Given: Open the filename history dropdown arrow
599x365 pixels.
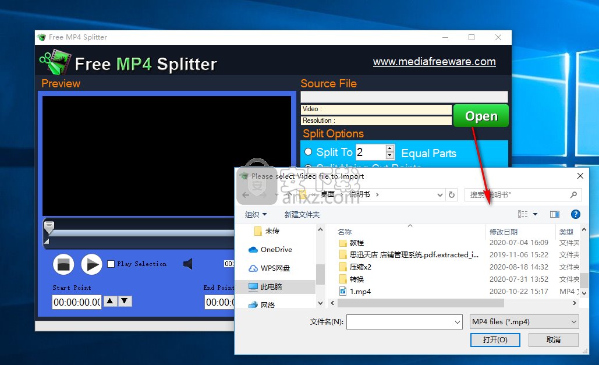Looking at the screenshot, I should tap(458, 322).
